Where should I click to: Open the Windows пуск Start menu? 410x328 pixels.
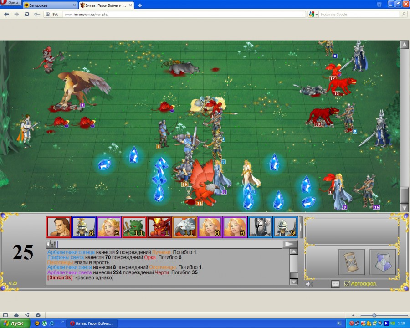click(15, 323)
